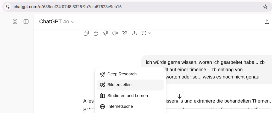
Task: Click the chatgpt.com URL in address bar
Action: pos(68,7)
